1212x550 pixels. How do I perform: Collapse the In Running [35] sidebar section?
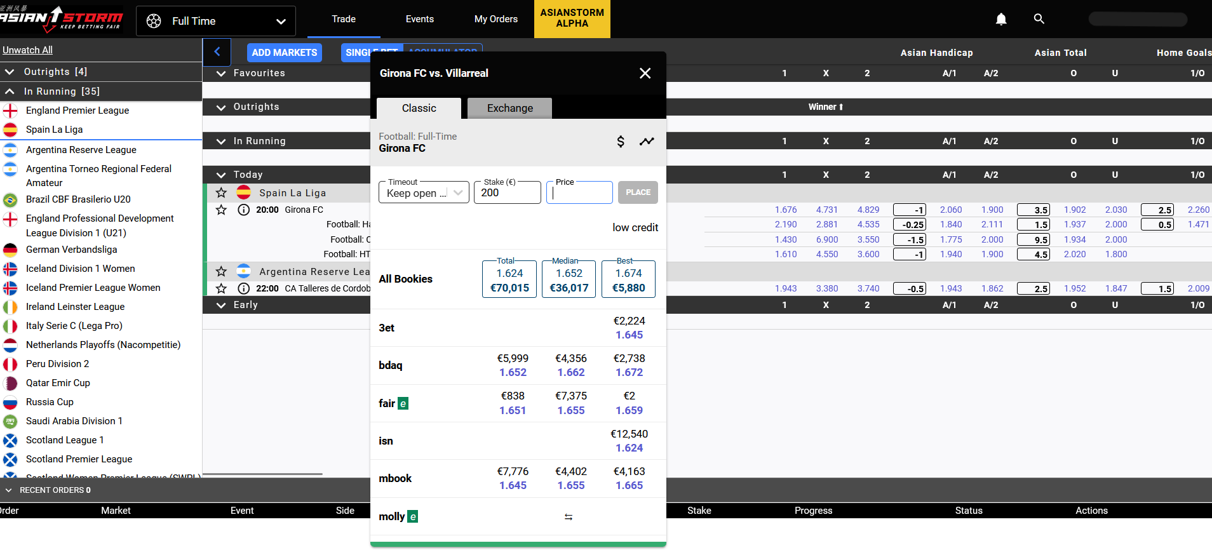101,91
